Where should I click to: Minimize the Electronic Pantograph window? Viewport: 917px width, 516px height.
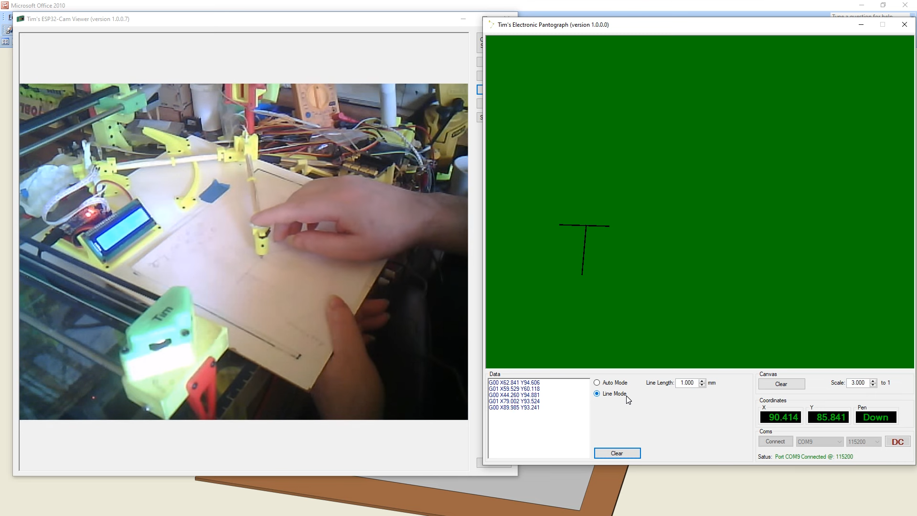coord(861,24)
